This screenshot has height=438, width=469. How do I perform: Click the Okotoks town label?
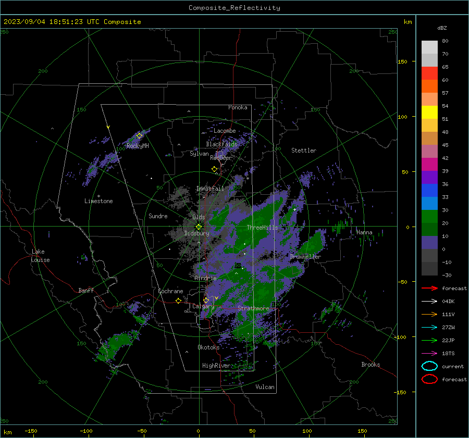pos(208,347)
